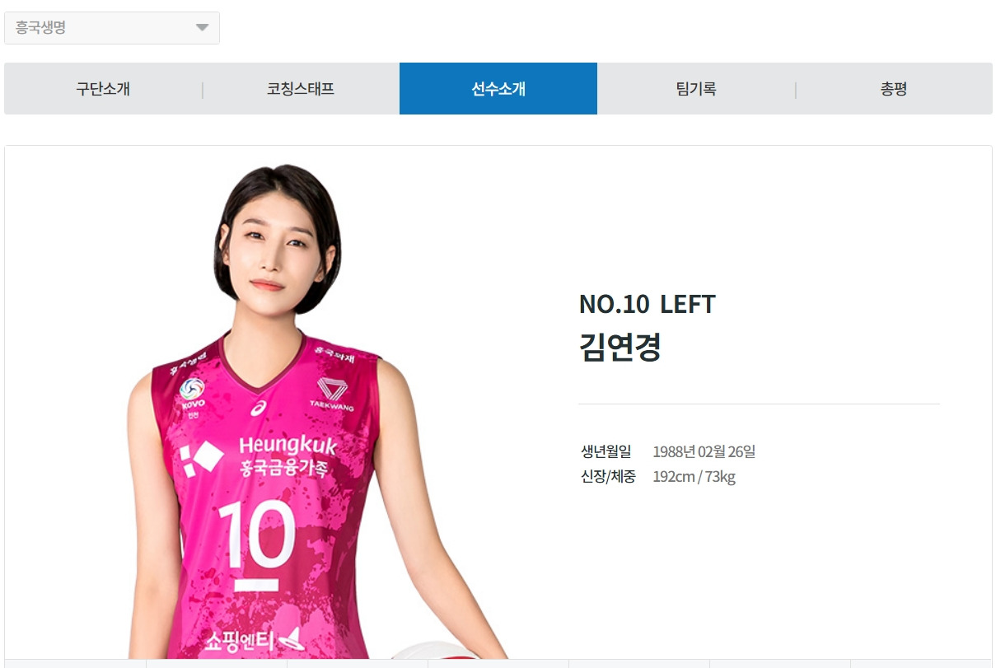
Task: Click the 192cm / 73kg value
Action: point(694,477)
